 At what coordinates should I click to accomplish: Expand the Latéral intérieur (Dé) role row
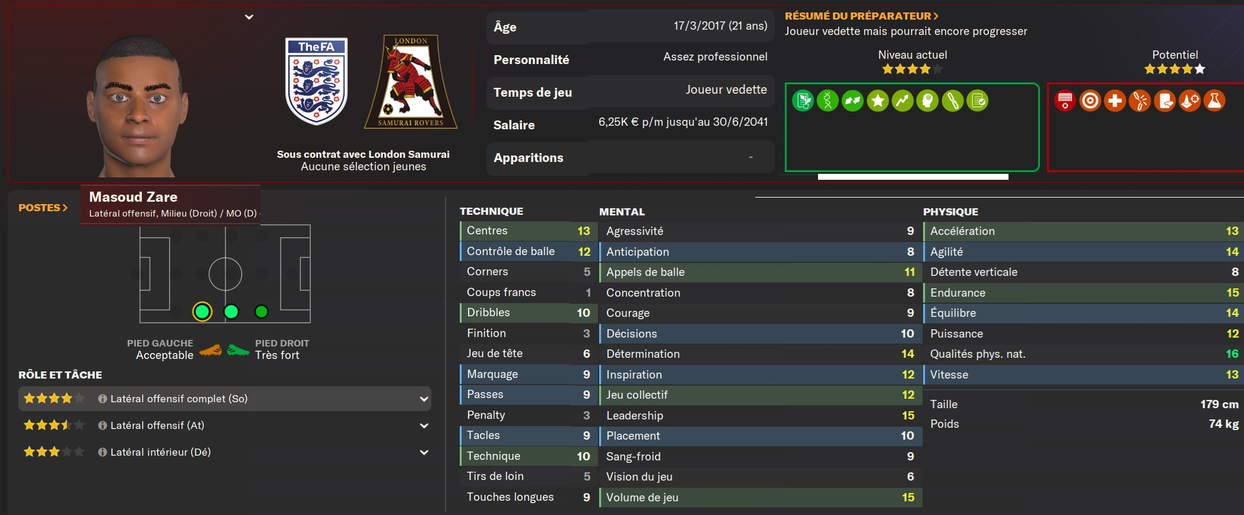424,452
